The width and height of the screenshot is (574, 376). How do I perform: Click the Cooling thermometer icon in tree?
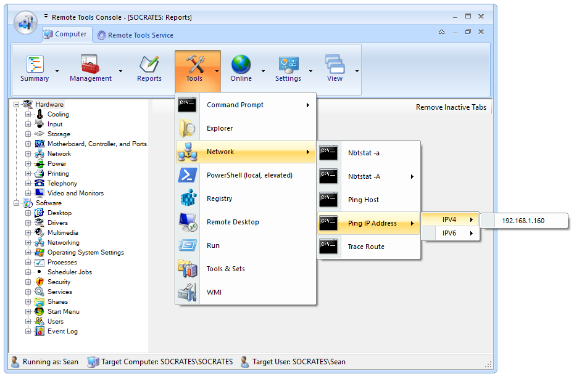[40, 114]
